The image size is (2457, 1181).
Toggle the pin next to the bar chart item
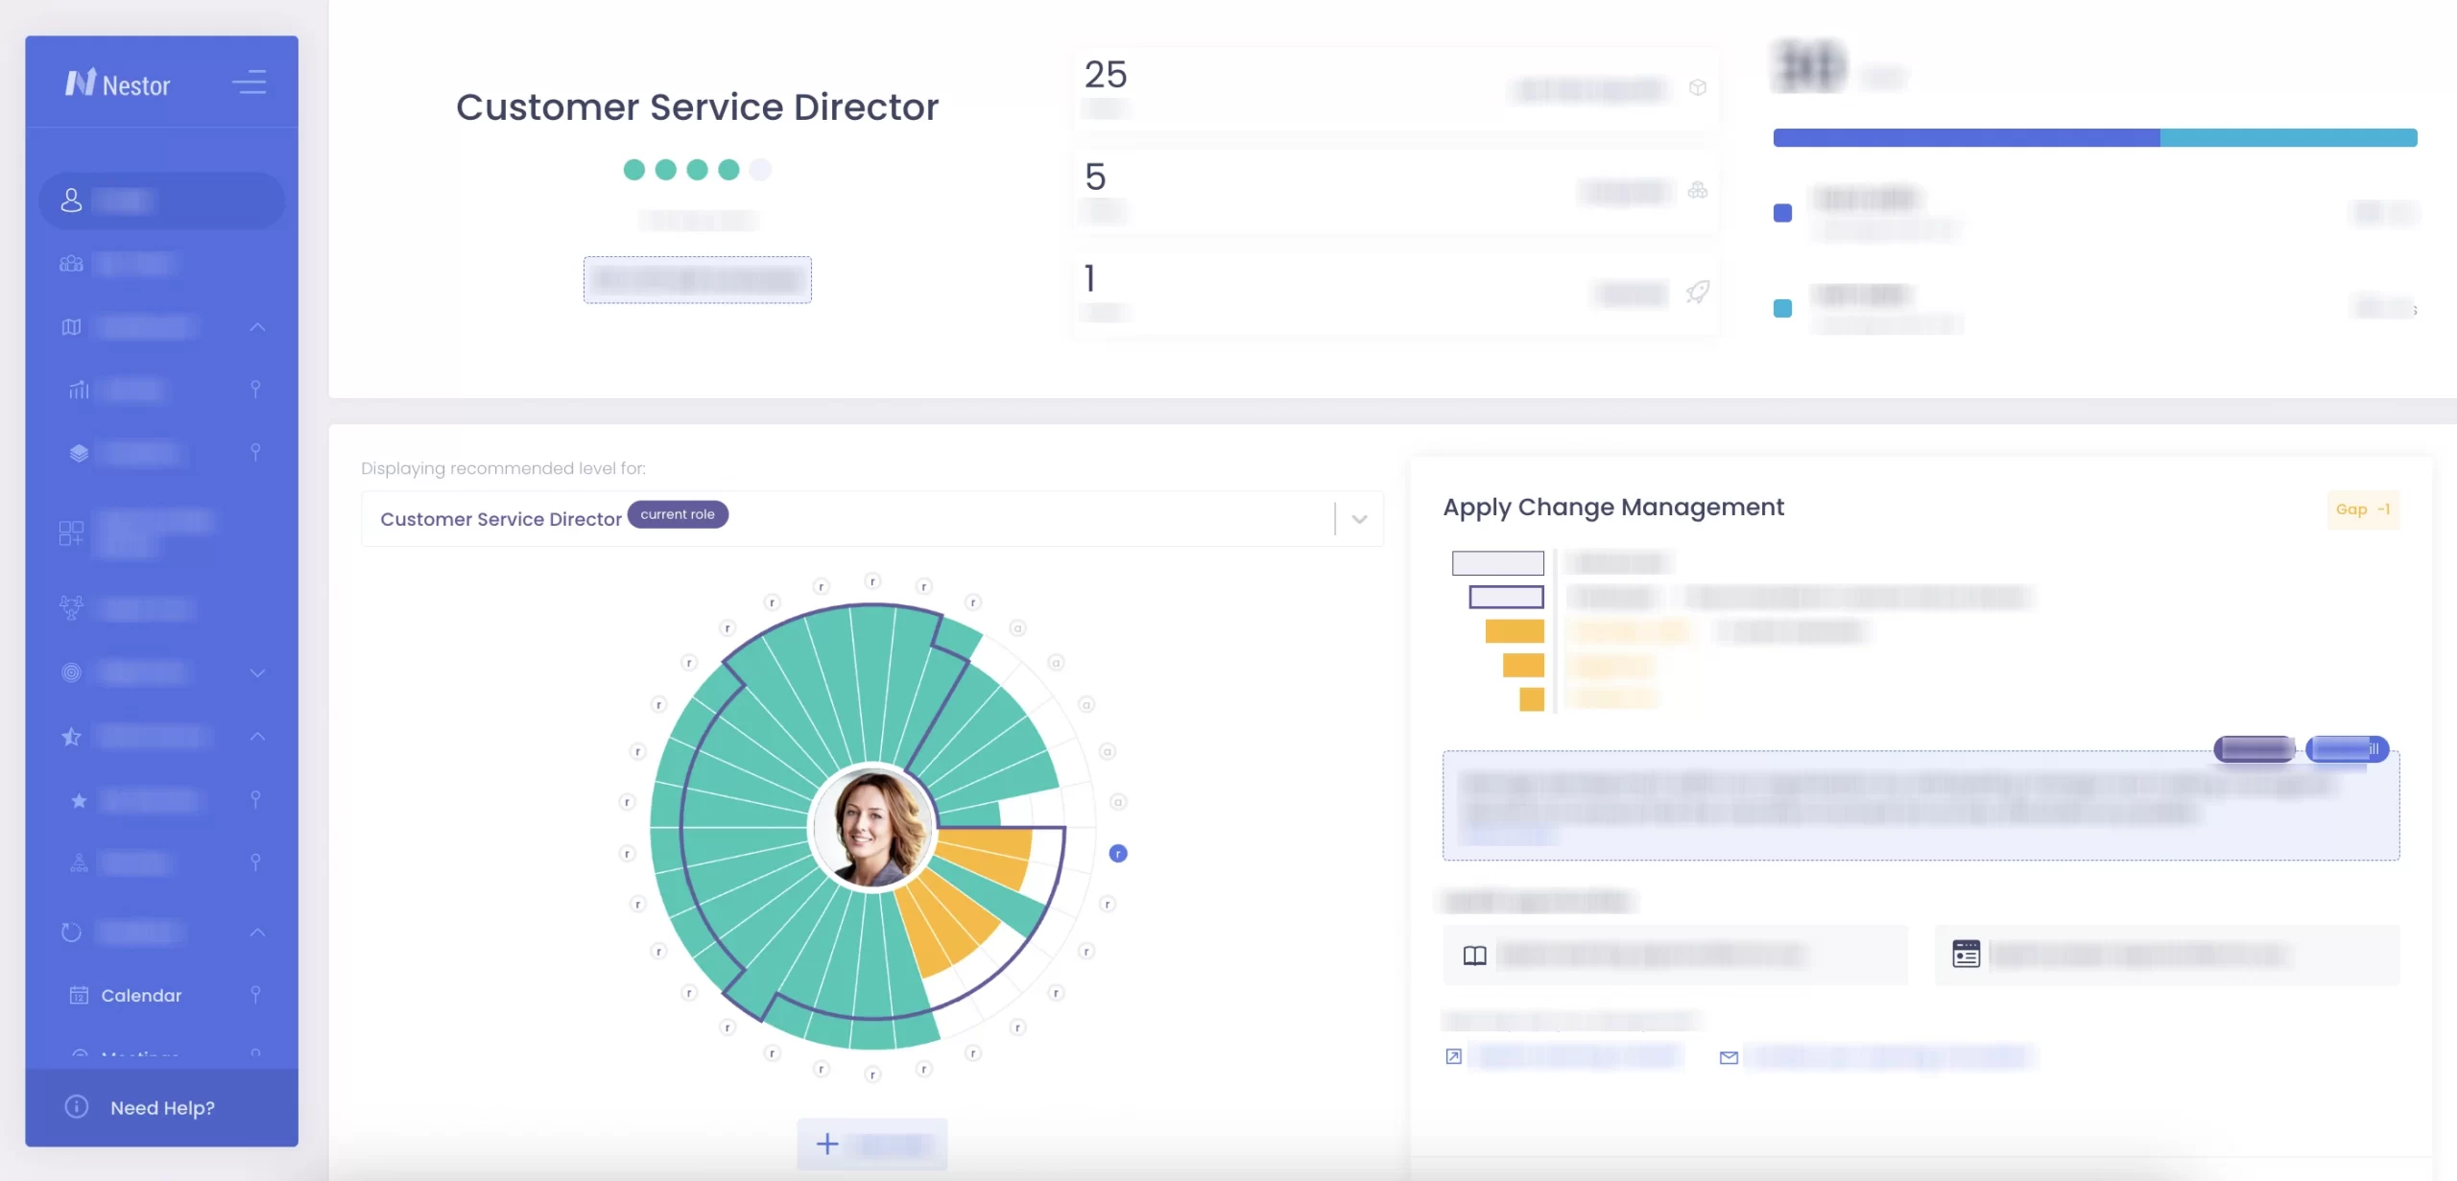[x=255, y=389]
